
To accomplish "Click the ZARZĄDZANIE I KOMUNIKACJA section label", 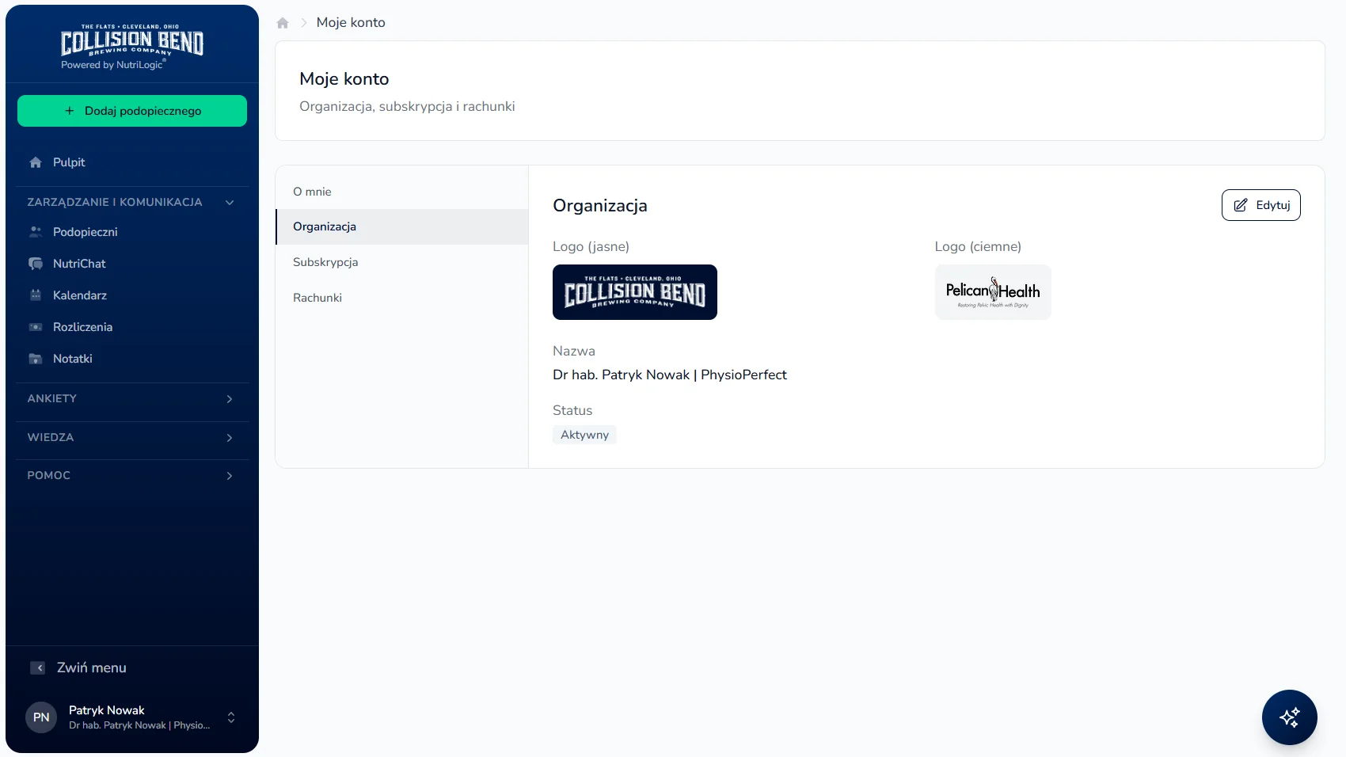I will pyautogui.click(x=115, y=203).
